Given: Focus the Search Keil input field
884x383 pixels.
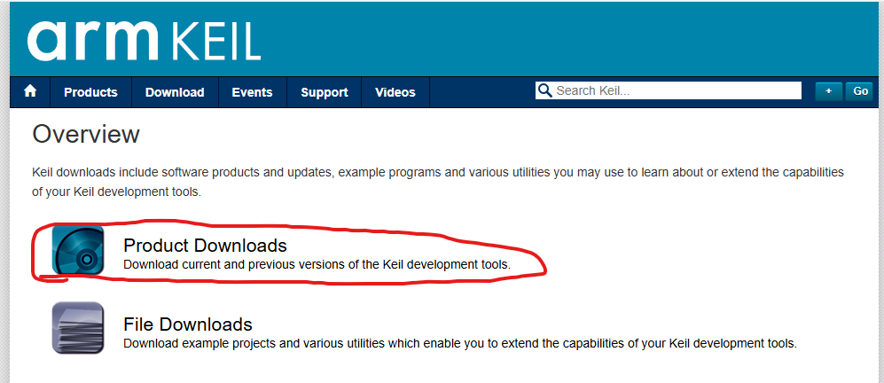Looking at the screenshot, I should 668,90.
